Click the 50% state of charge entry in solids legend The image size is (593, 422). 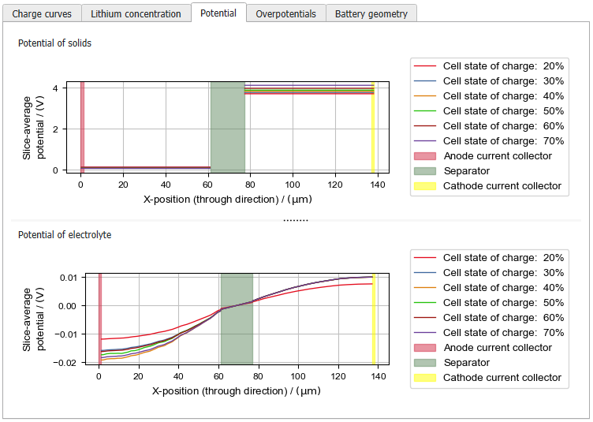489,110
